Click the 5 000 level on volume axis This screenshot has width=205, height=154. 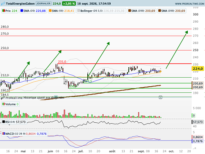click(x=197, y=108)
